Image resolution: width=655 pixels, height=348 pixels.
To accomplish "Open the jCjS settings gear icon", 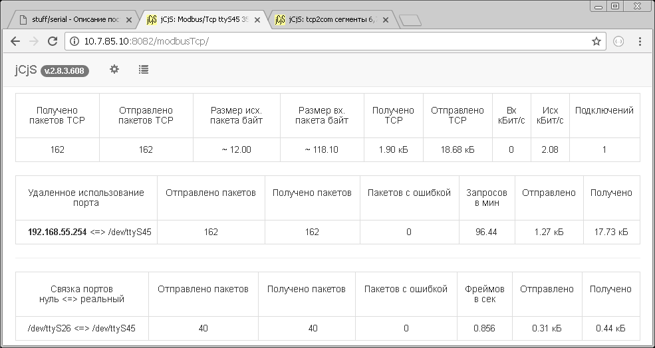I will pos(114,69).
